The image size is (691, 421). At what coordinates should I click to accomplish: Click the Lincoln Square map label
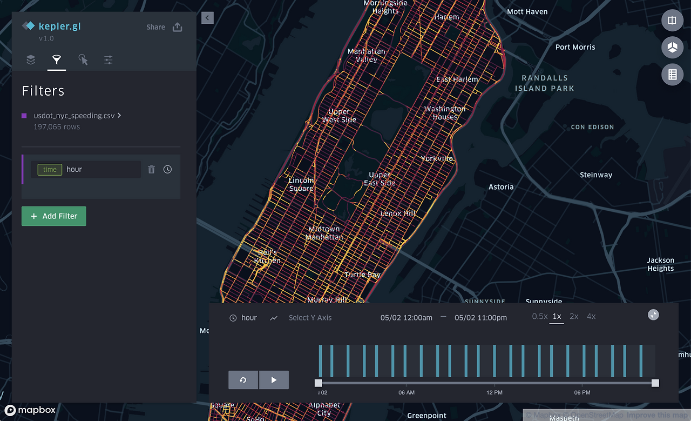point(301,184)
